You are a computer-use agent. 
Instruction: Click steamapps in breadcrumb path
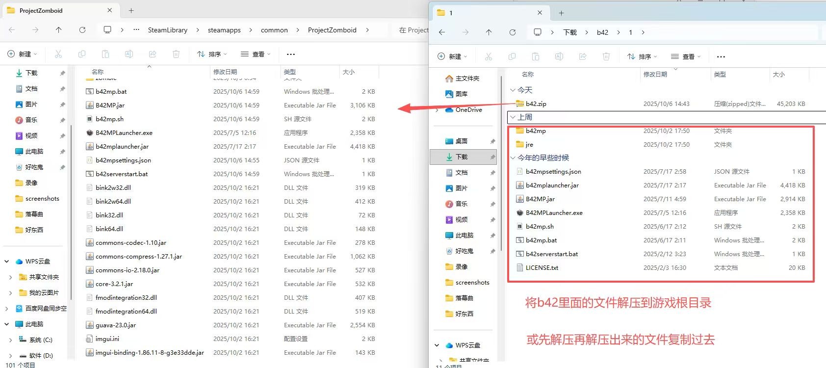pyautogui.click(x=224, y=30)
